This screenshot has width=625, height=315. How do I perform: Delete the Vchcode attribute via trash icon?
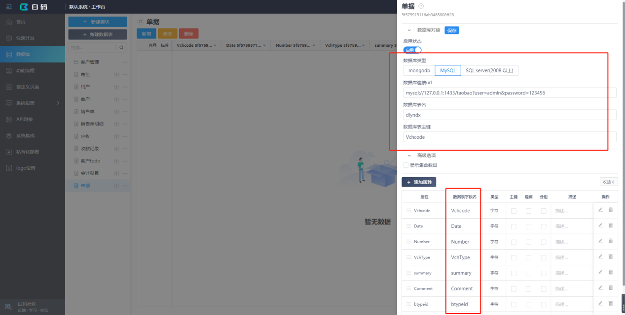[611, 210]
